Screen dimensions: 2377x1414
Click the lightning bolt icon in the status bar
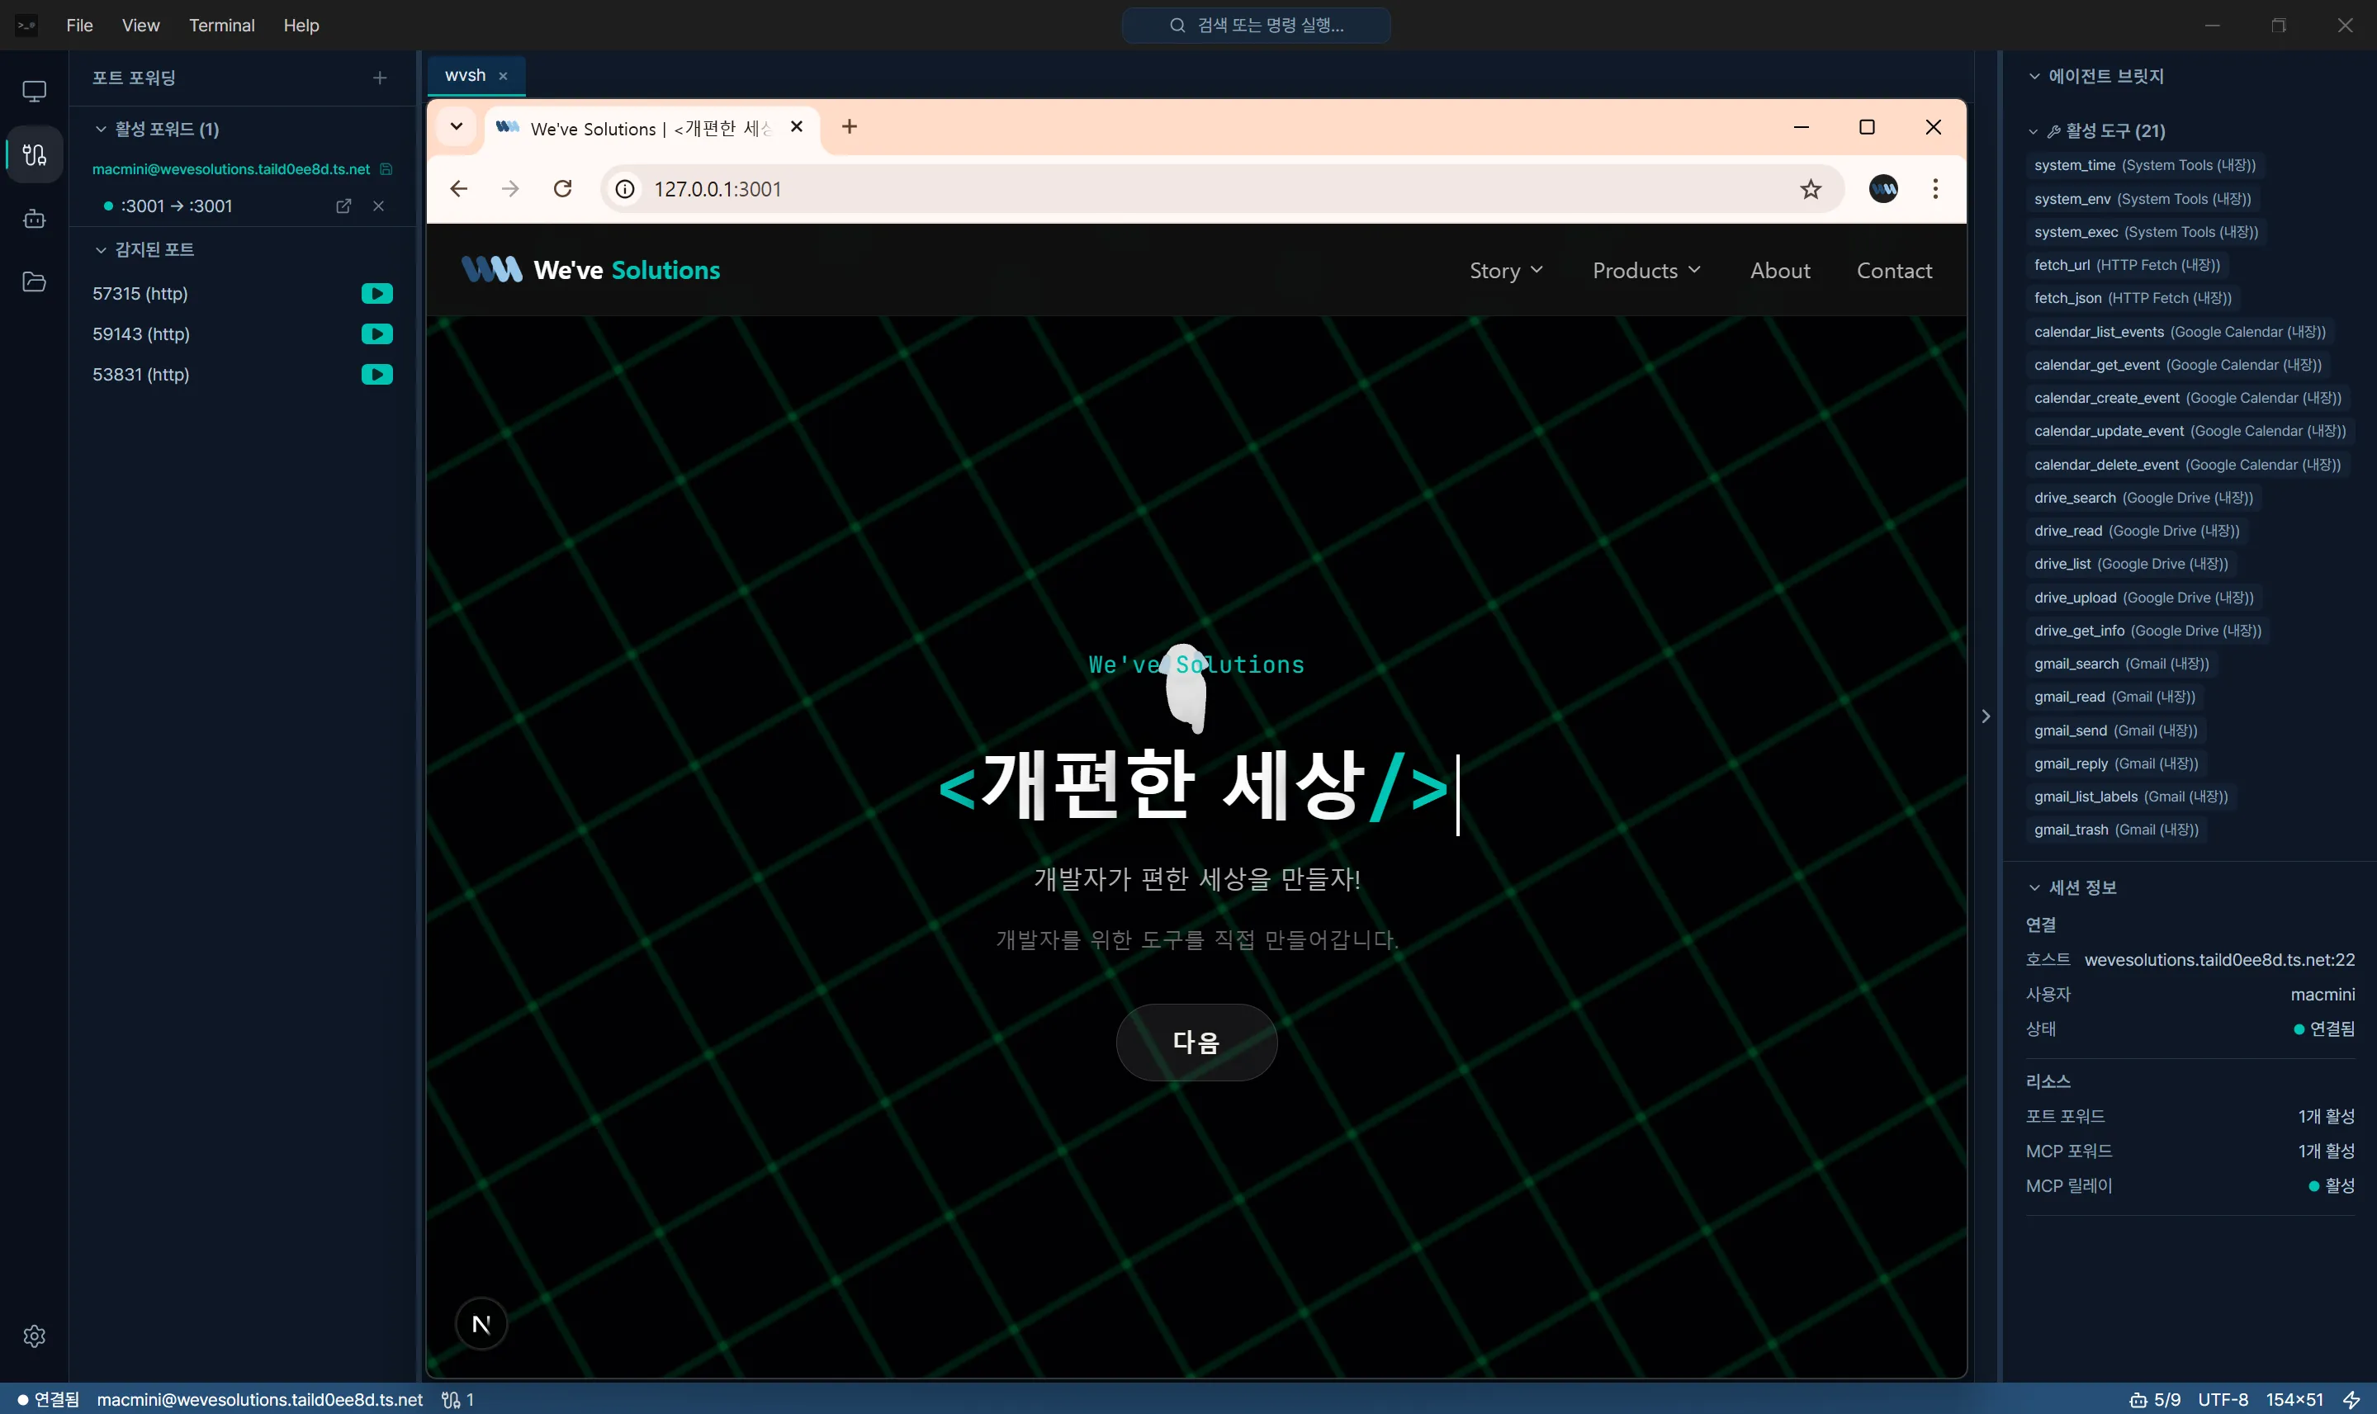coord(2351,1399)
